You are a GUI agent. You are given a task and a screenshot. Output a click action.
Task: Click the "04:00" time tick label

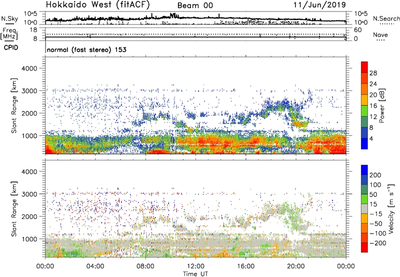[x=95, y=266]
